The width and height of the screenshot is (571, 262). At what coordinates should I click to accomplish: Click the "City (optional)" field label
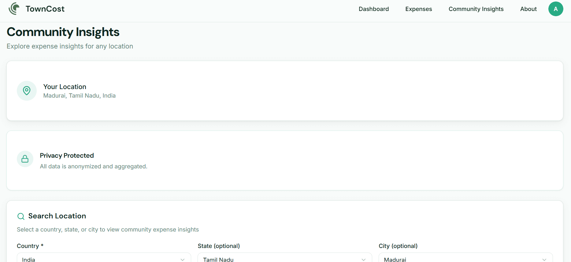[398, 246]
